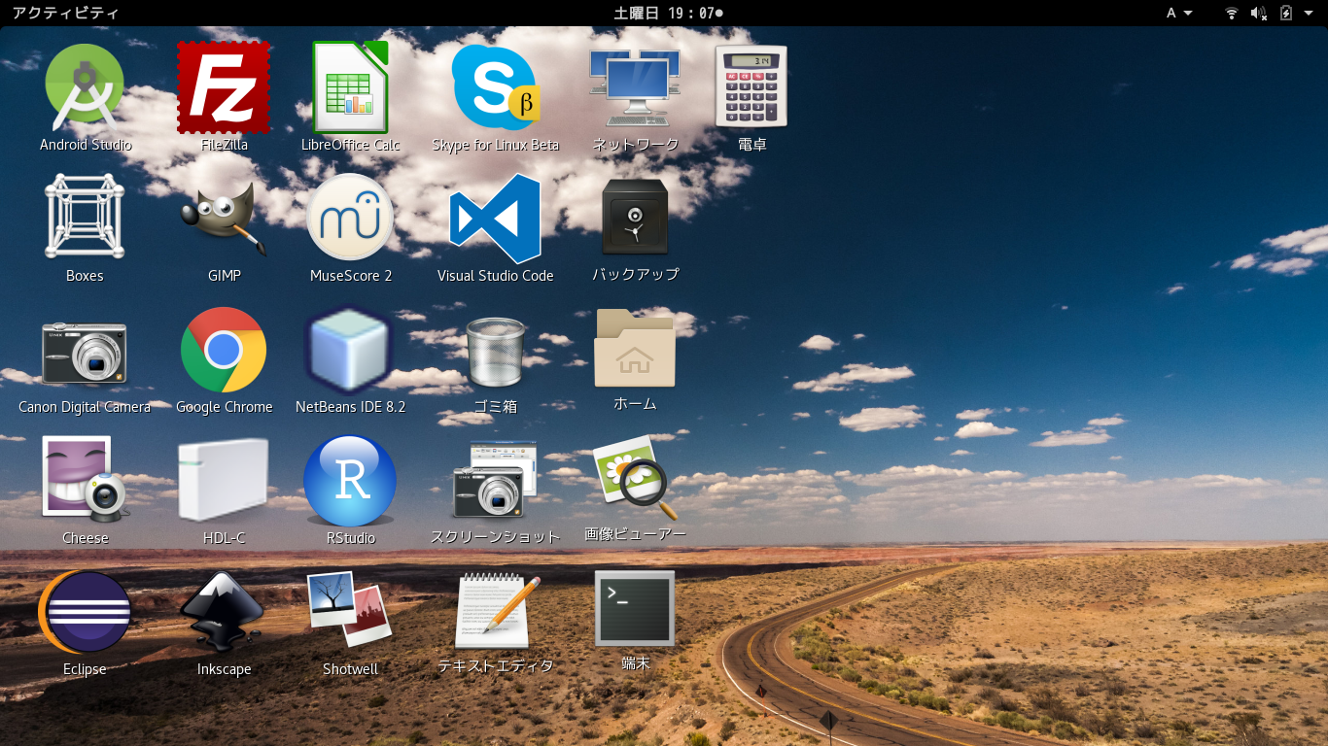This screenshot has width=1328, height=746.
Task: Click the Wi-Fi status icon
Action: (x=1232, y=13)
